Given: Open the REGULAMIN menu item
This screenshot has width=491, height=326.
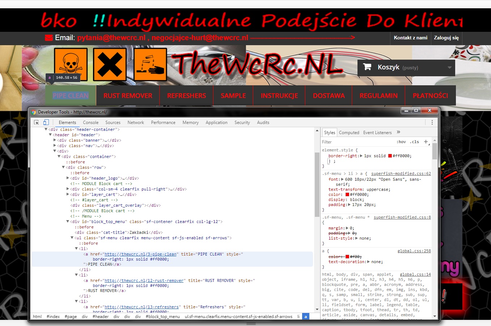Looking at the screenshot, I should pos(378,95).
